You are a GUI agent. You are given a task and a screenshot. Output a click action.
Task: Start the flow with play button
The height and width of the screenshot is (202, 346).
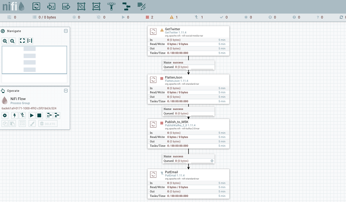32,115
